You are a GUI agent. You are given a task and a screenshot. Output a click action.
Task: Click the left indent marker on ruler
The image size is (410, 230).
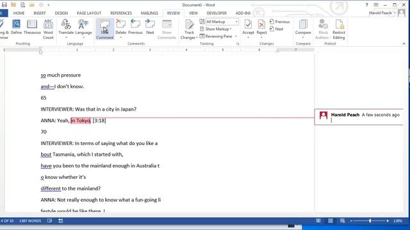[40, 50]
